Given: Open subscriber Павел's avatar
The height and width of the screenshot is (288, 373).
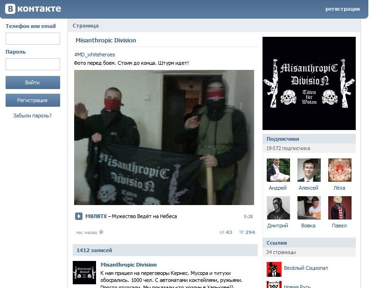Looking at the screenshot, I should click(x=340, y=208).
